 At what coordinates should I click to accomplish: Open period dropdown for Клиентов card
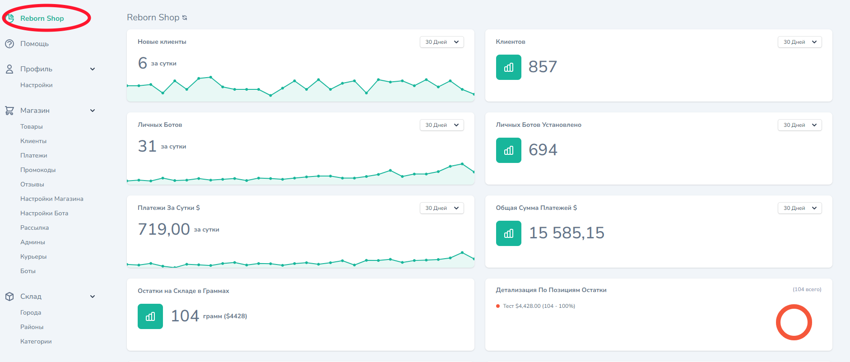(x=800, y=42)
